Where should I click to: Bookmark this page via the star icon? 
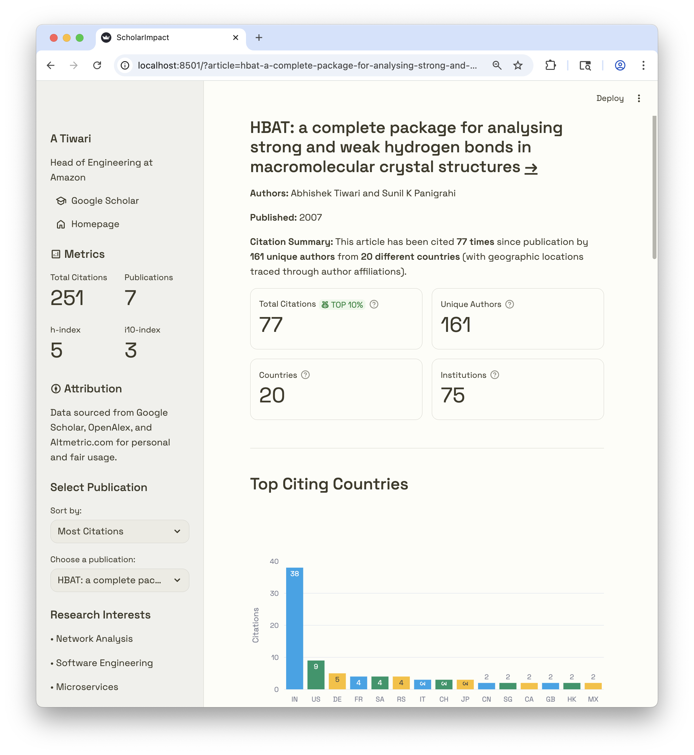518,65
